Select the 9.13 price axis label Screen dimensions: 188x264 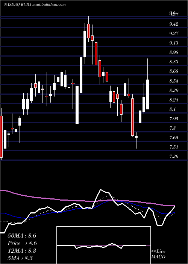pyautogui.click(x=174, y=43)
